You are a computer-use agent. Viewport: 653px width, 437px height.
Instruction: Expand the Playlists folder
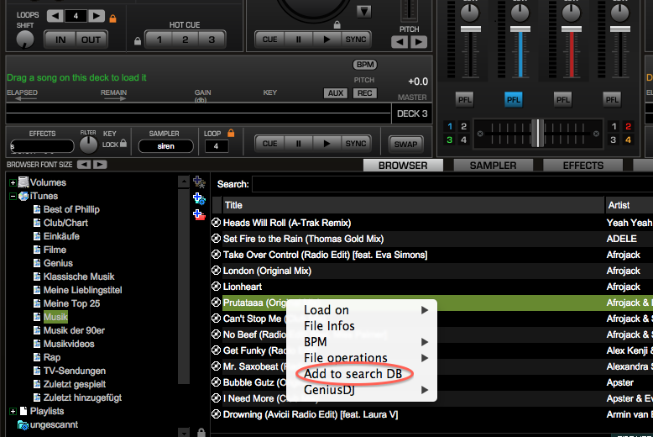pos(13,411)
